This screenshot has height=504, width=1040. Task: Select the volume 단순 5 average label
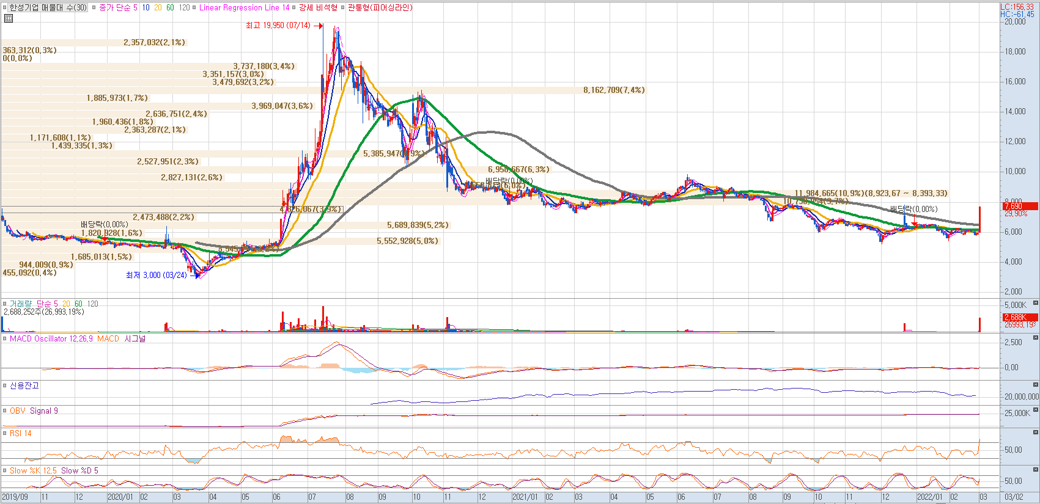tap(47, 304)
